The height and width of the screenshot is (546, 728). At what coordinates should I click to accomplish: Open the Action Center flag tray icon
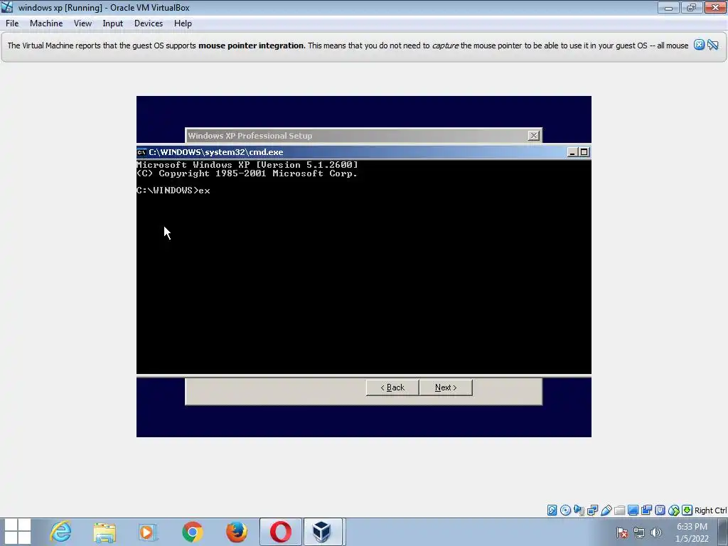(622, 532)
